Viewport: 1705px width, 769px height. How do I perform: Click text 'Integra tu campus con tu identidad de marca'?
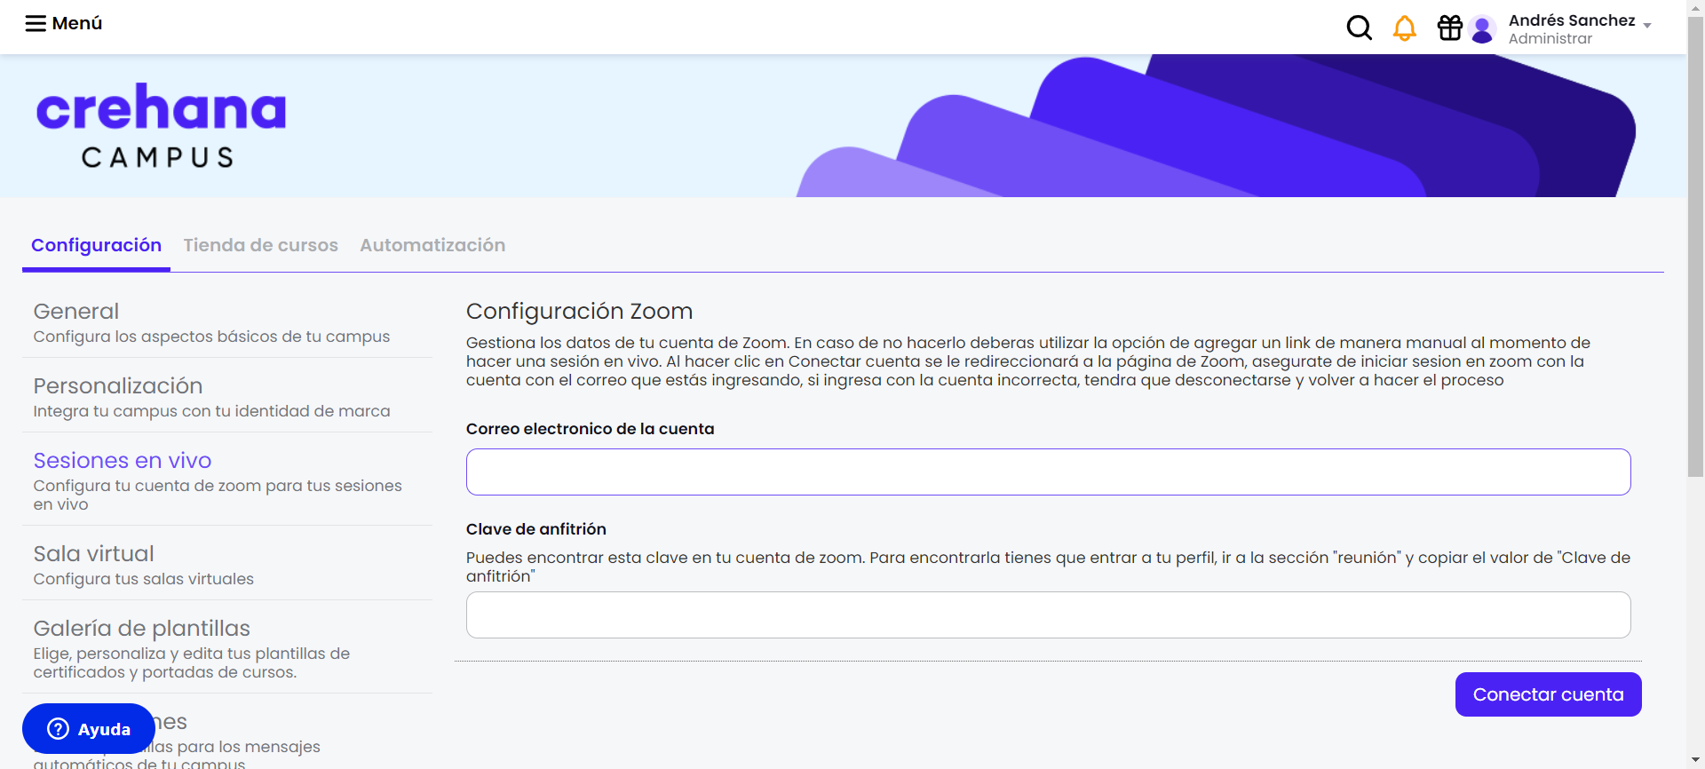click(211, 411)
